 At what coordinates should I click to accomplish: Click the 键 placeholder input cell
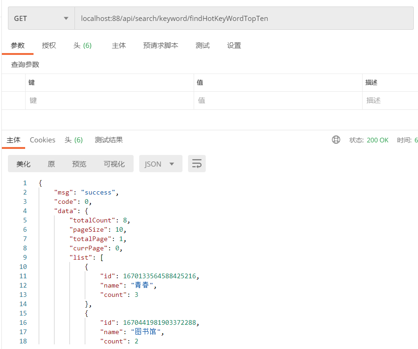tap(109, 101)
